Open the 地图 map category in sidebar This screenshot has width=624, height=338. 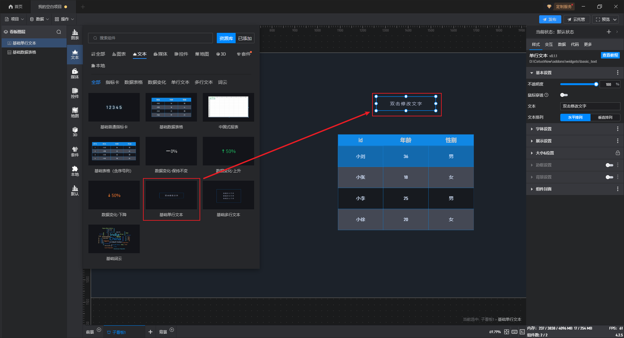pyautogui.click(x=75, y=113)
